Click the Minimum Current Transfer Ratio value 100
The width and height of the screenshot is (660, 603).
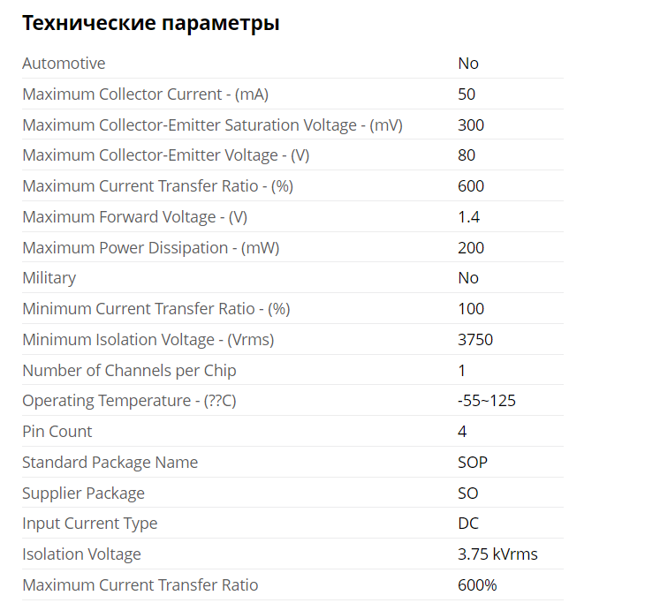pyautogui.click(x=471, y=309)
